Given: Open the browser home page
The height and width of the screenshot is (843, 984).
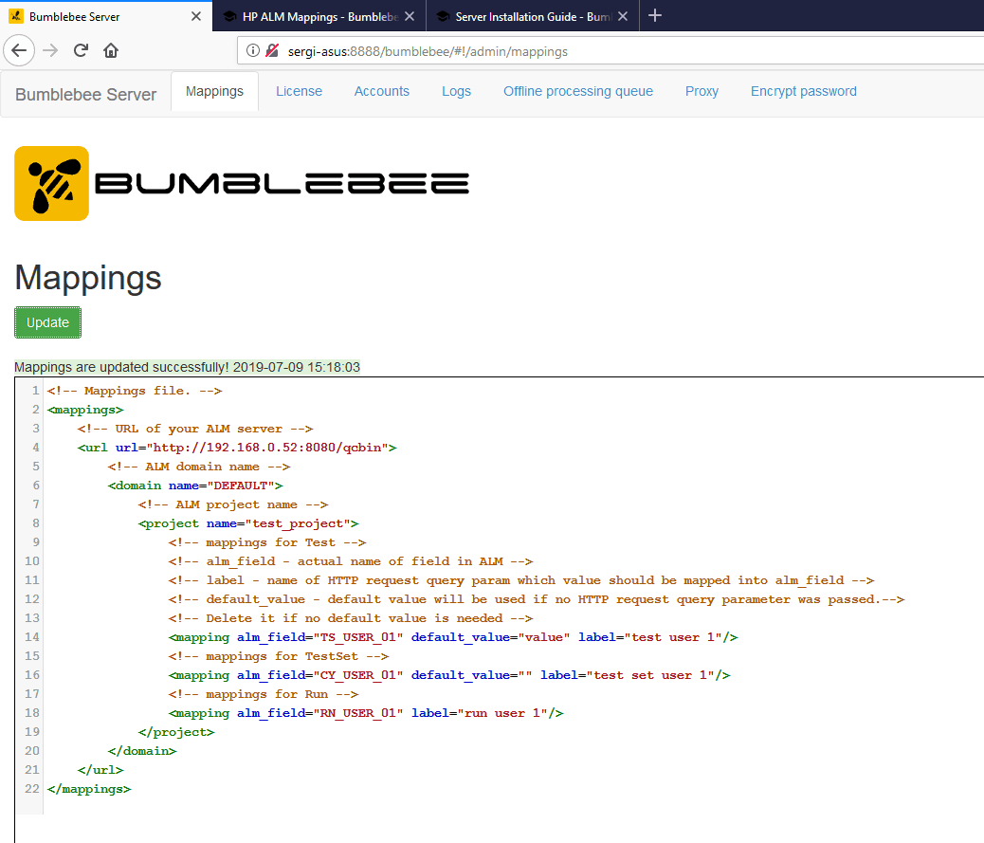Looking at the screenshot, I should 111,50.
